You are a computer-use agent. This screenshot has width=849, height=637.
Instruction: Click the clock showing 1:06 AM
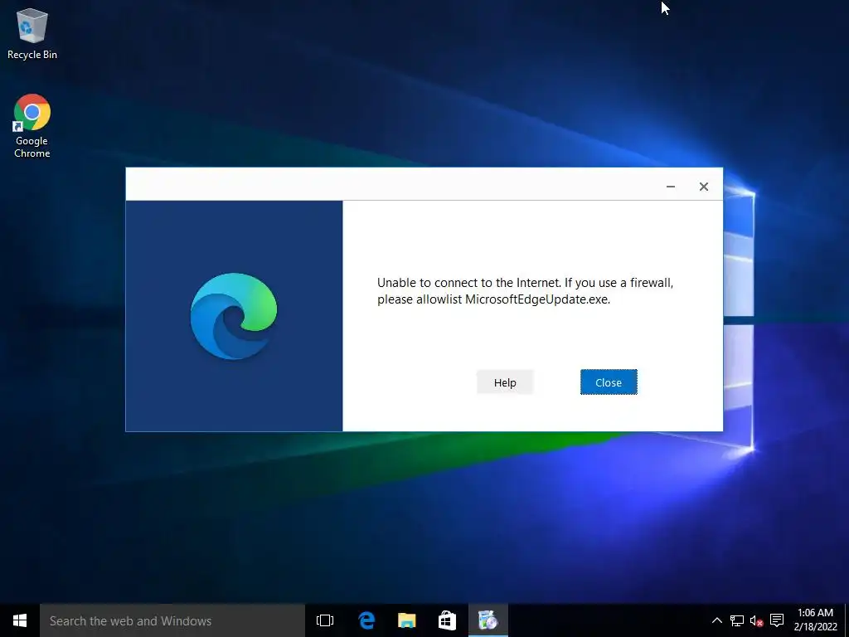tap(815, 620)
